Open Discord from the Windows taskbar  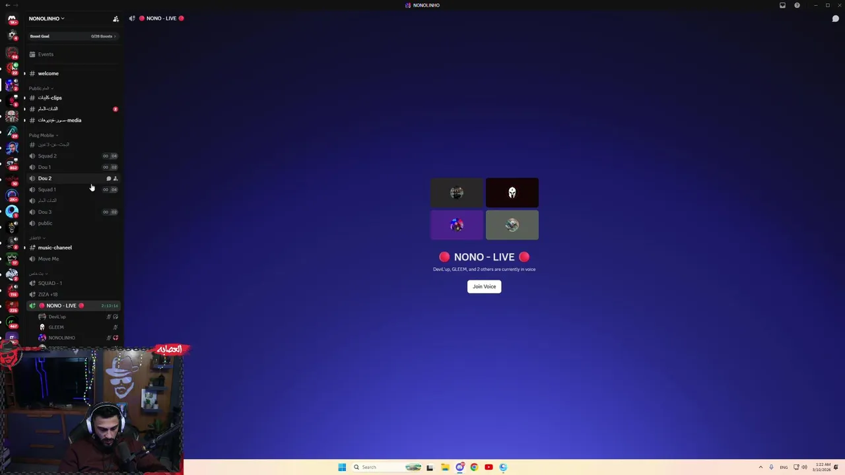(x=459, y=467)
